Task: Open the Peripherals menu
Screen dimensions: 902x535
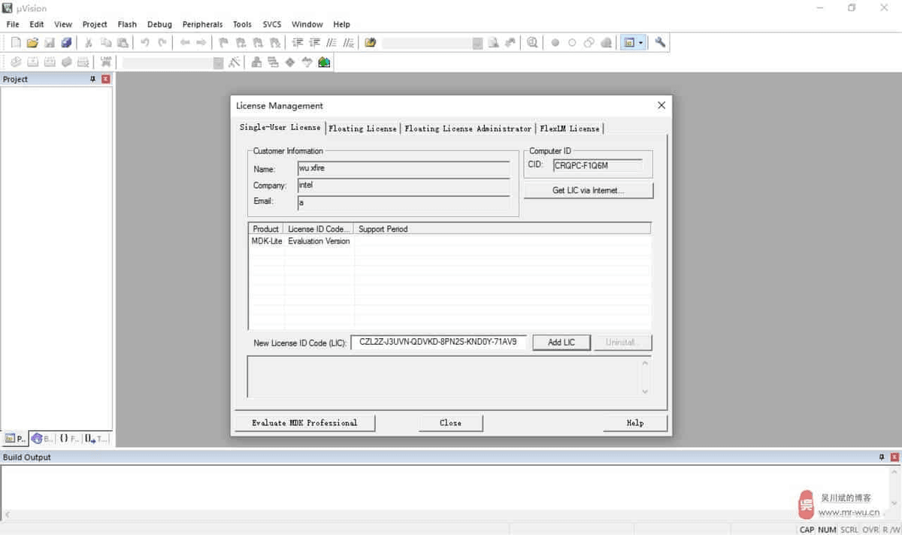Action: pos(202,24)
